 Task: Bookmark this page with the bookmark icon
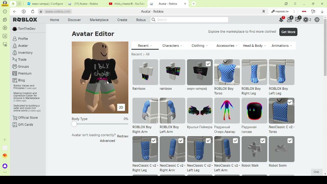pos(264,11)
